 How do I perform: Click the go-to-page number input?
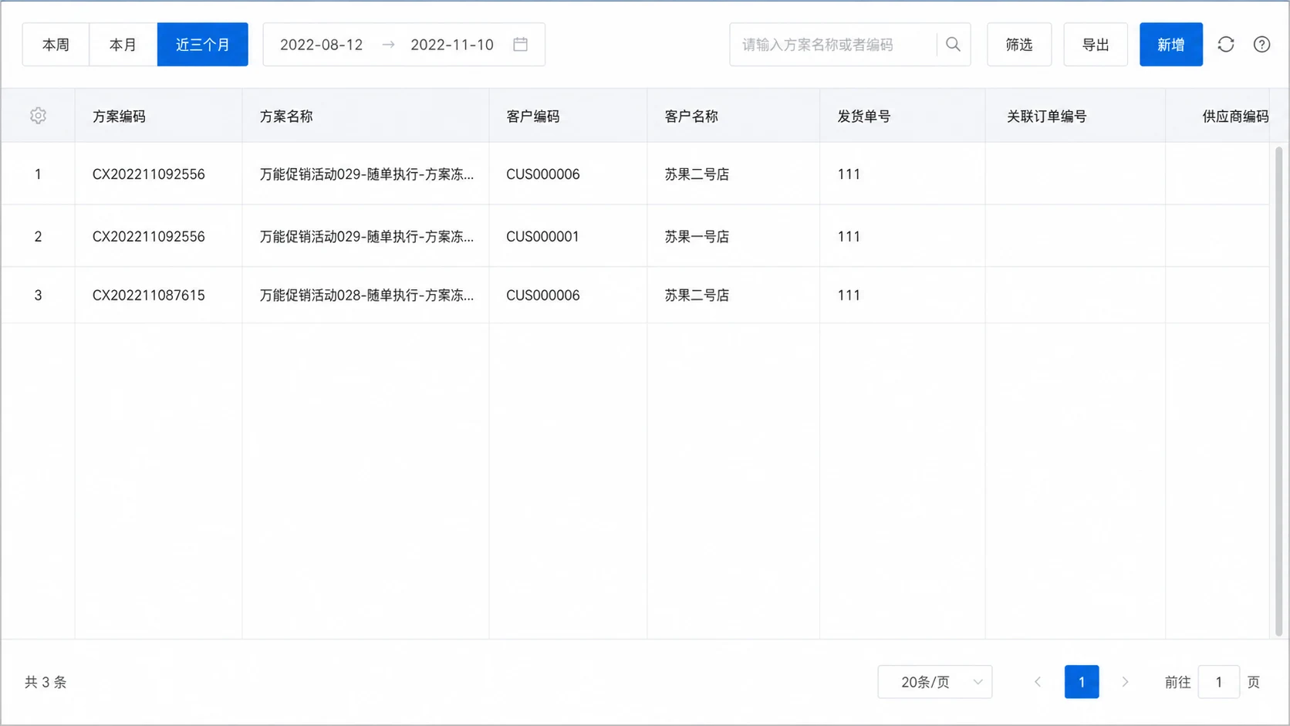tap(1219, 682)
